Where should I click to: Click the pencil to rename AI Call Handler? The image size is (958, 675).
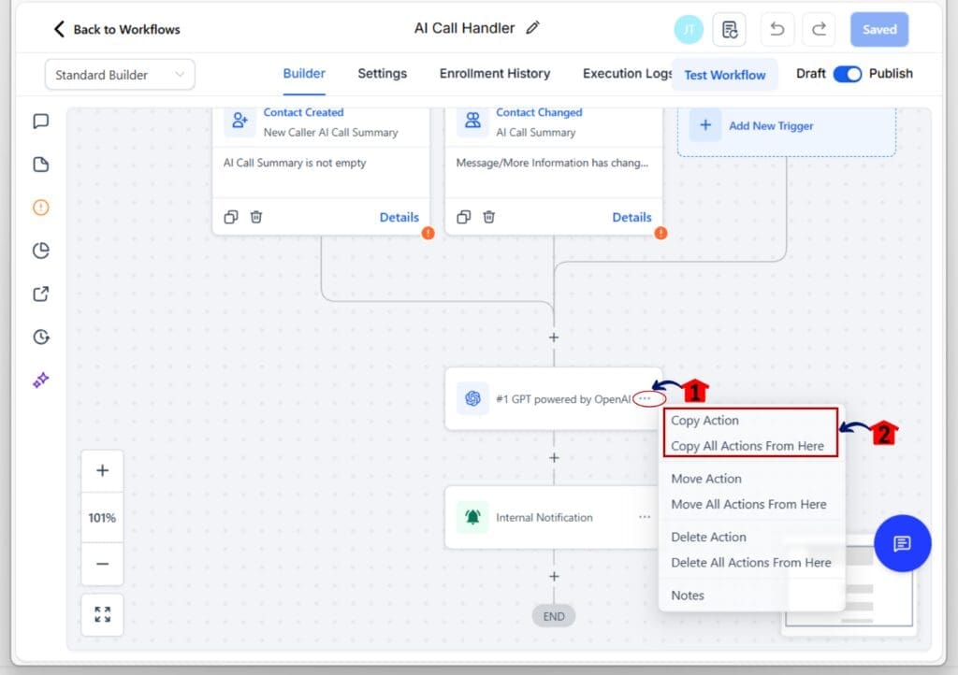coord(532,28)
